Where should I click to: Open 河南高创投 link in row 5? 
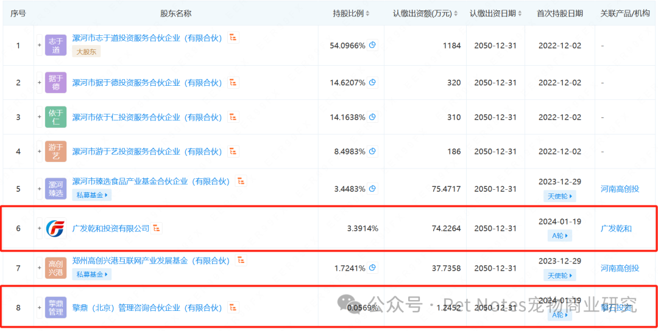620,189
